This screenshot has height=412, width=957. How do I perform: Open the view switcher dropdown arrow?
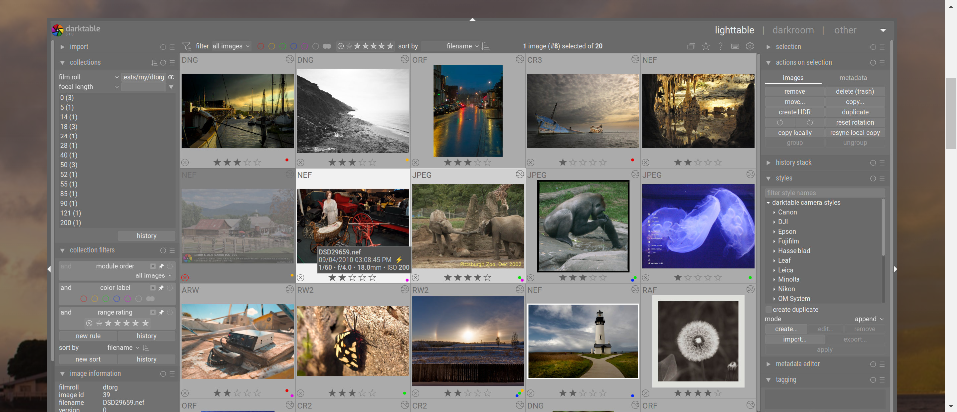click(x=883, y=31)
